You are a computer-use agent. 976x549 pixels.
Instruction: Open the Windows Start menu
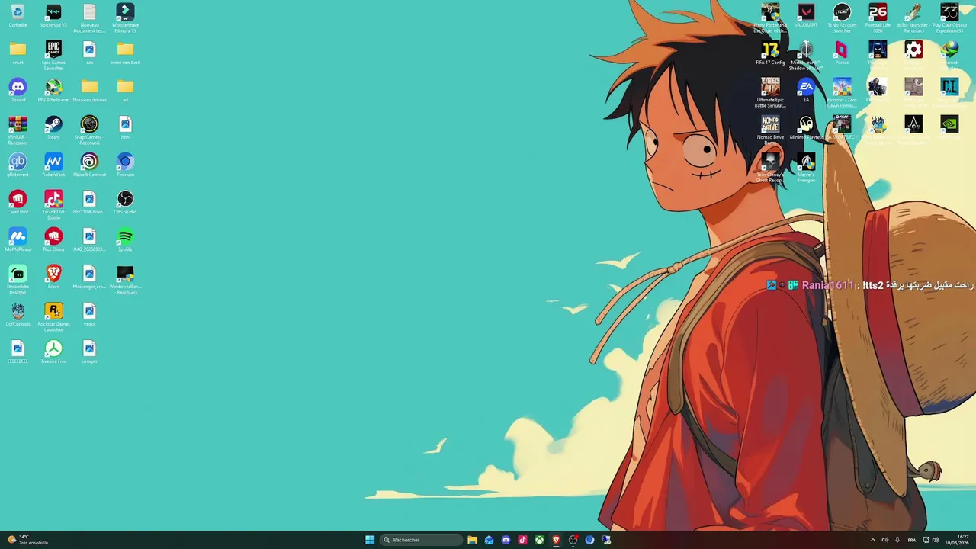[x=370, y=540]
